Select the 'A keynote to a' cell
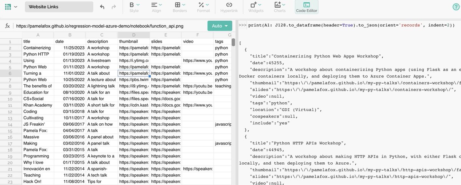 (102, 156)
